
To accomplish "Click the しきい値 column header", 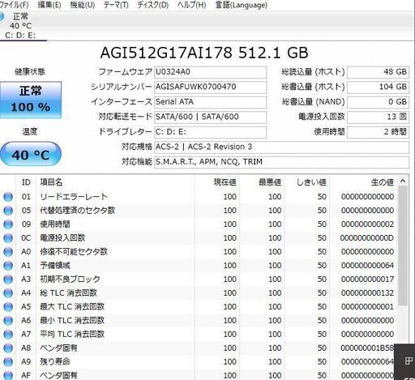I will [307, 182].
